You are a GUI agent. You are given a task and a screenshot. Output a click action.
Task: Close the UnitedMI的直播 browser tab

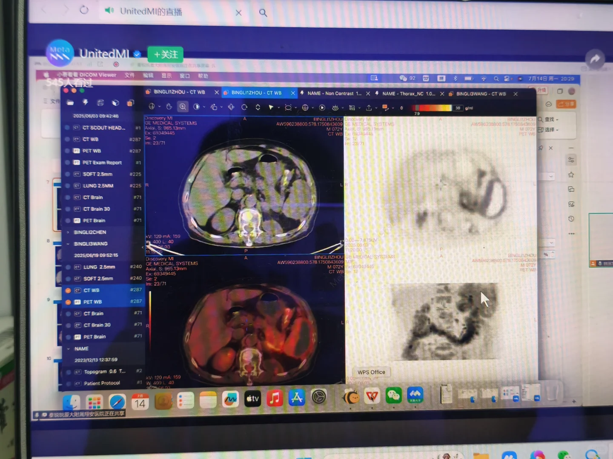[x=238, y=13]
